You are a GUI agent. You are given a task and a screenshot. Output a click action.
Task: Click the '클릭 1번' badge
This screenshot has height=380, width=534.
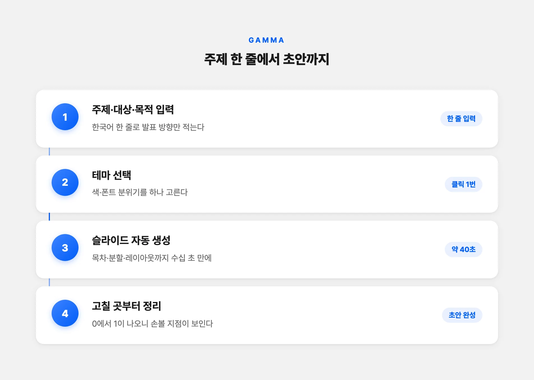(463, 184)
